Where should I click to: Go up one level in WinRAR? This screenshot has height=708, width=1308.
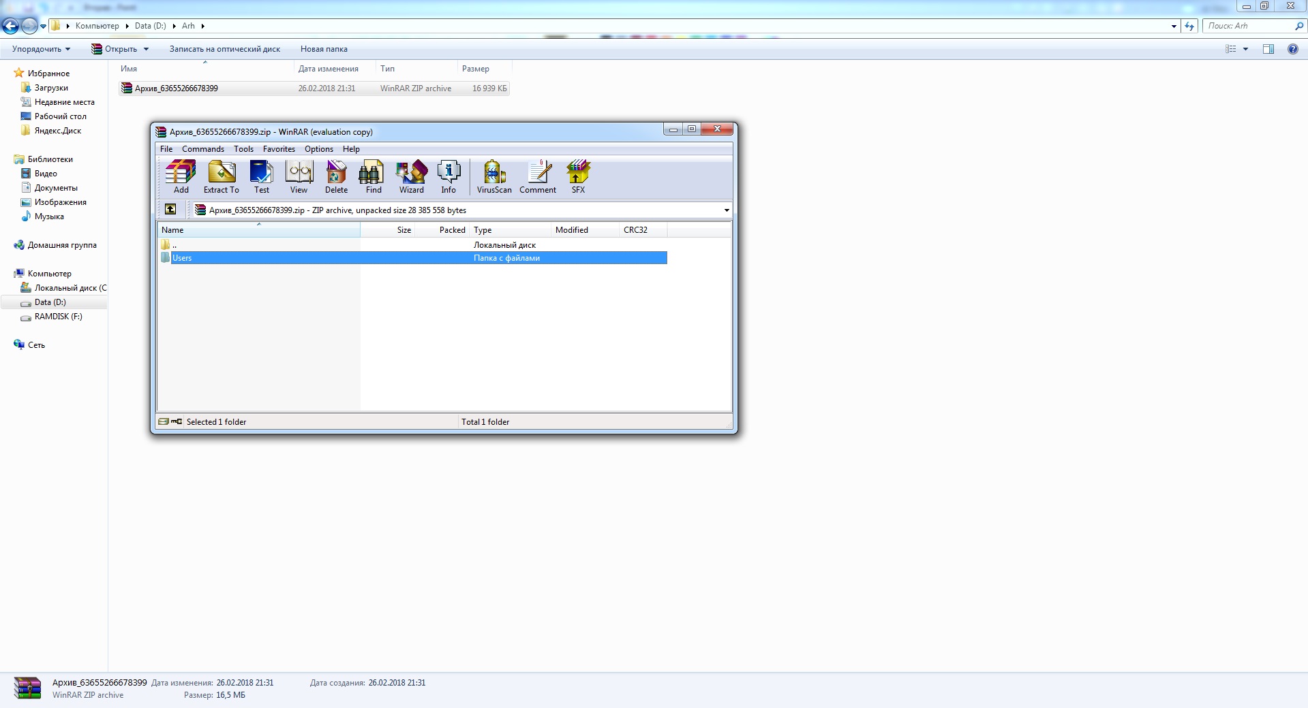[170, 210]
